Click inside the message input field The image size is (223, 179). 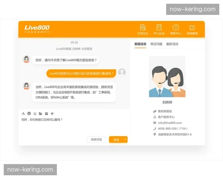coord(74,126)
